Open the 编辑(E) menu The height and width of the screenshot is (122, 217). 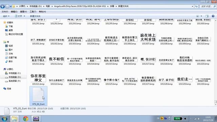[x=14, y=12]
